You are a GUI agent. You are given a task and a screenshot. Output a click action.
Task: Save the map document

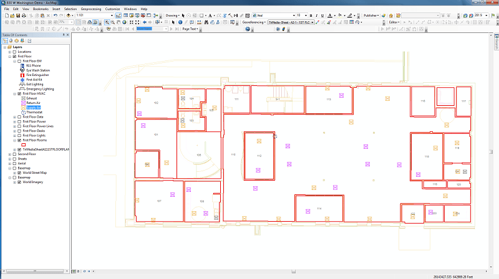pyautogui.click(x=18, y=15)
